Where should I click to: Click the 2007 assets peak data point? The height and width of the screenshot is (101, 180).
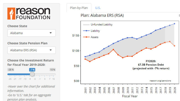click(113, 50)
